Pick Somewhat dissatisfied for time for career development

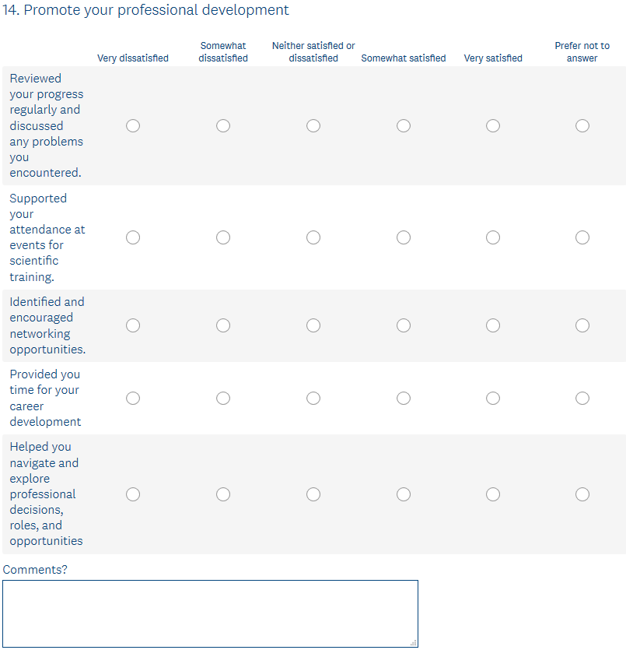pyautogui.click(x=223, y=399)
